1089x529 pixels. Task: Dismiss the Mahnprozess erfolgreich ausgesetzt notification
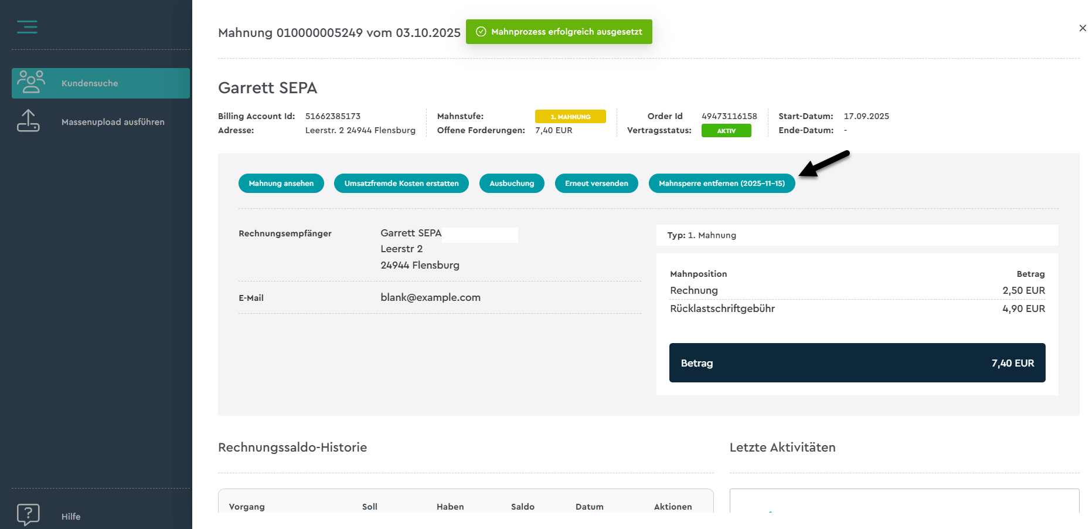566,32
